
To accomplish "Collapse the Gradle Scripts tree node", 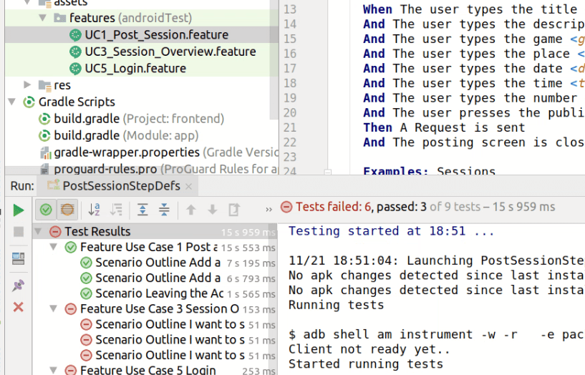I will [12, 102].
